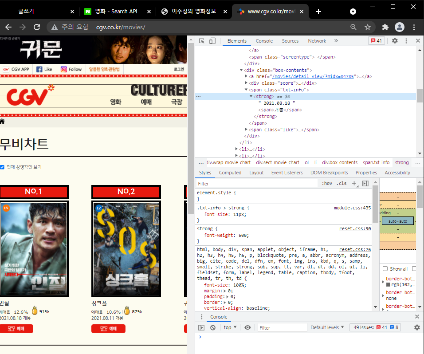Open the module.css:435 source link
This screenshot has height=354, width=424.
coord(352,208)
